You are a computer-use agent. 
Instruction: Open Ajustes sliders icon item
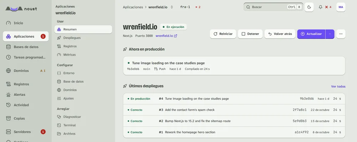(83, 98)
